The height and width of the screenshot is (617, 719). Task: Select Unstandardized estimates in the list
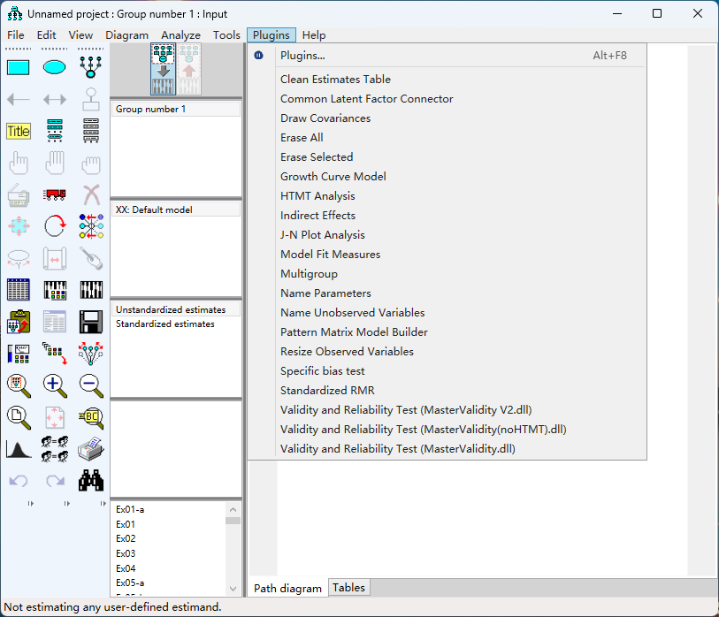171,310
